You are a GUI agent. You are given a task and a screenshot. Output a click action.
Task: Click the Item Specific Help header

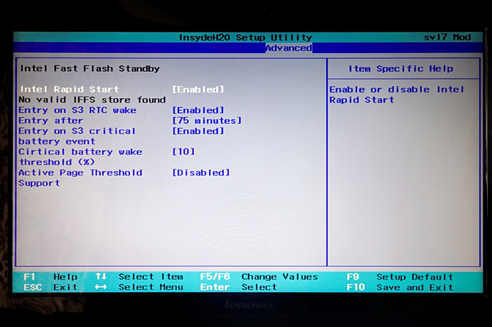point(401,69)
